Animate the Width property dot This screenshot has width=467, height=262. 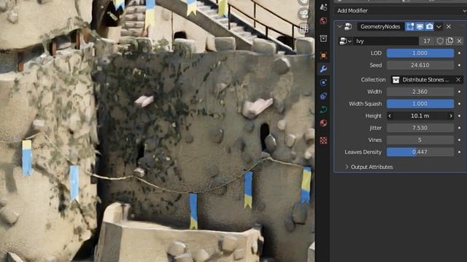coord(459,92)
